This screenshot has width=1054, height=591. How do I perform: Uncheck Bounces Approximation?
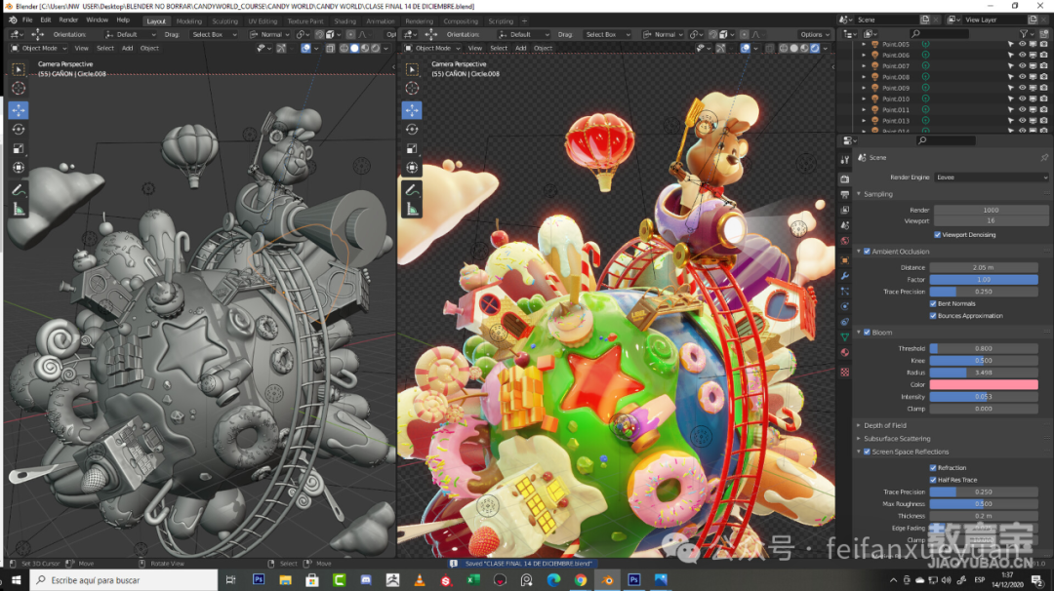tap(933, 316)
